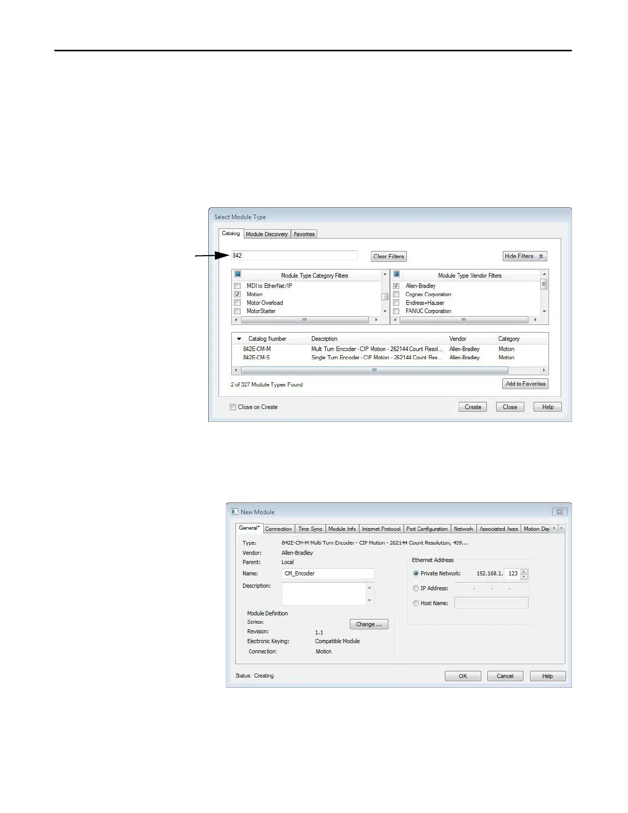Click Help in New Module dialog
628x813 pixels.
point(547,676)
